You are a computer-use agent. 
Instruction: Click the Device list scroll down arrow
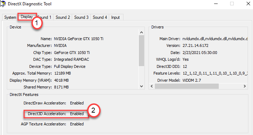(x=142, y=86)
